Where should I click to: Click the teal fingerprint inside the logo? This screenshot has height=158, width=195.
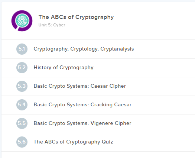click(x=22, y=20)
